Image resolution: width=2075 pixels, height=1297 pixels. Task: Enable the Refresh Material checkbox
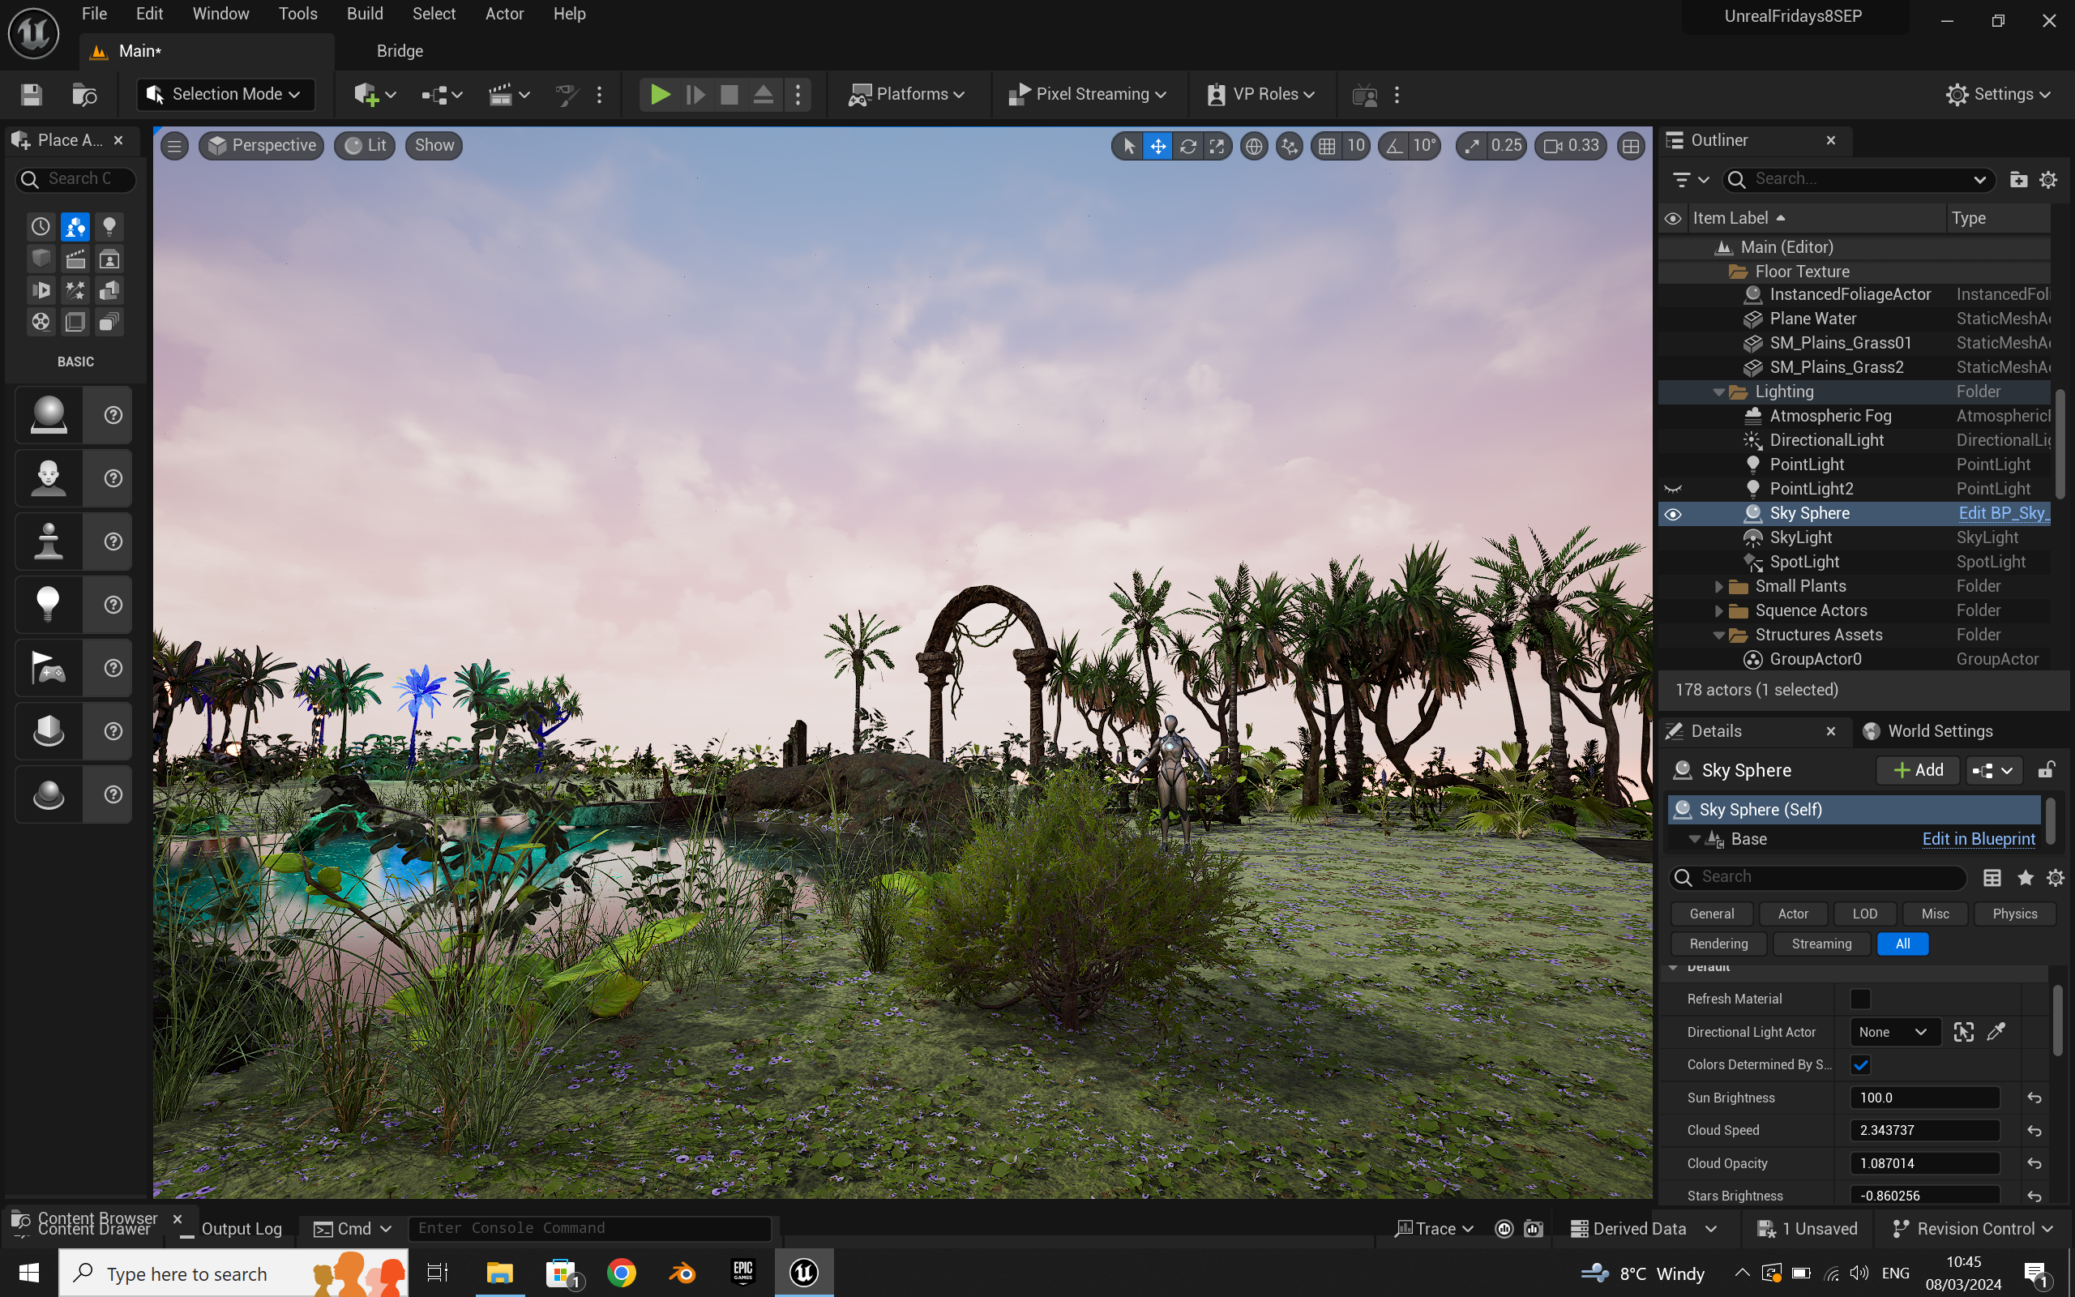coord(1859,999)
